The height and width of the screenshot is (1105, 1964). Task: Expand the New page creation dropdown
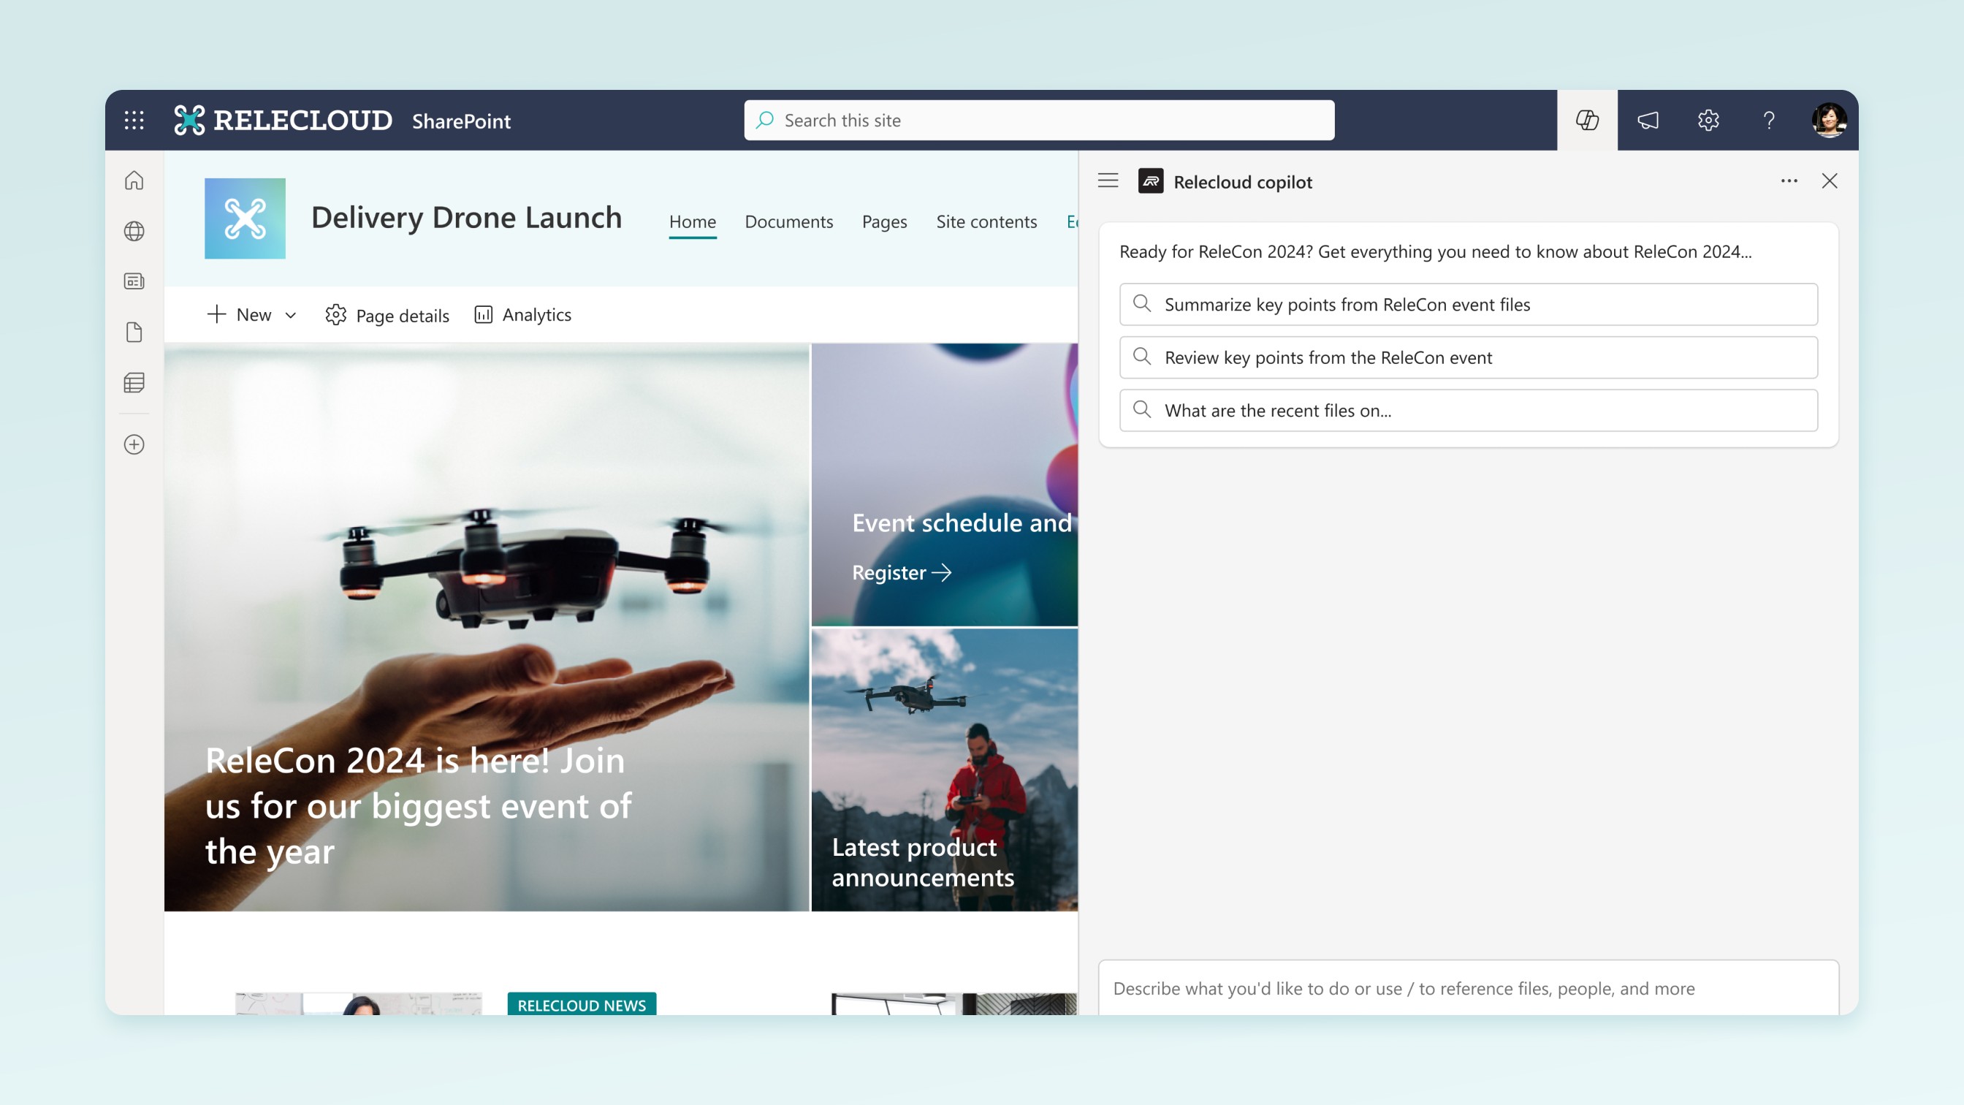(289, 314)
